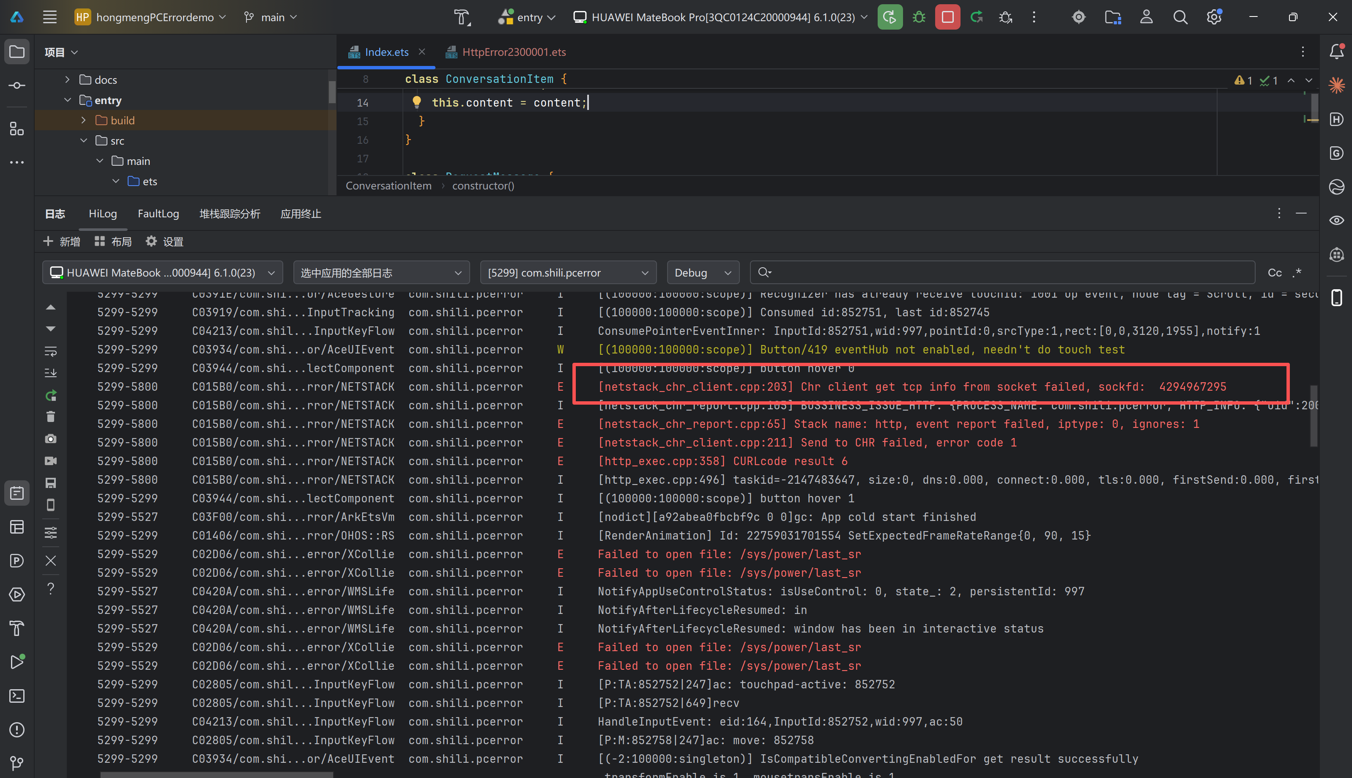Expand the build folder in project tree
Image resolution: width=1352 pixels, height=778 pixels.
tap(83, 120)
